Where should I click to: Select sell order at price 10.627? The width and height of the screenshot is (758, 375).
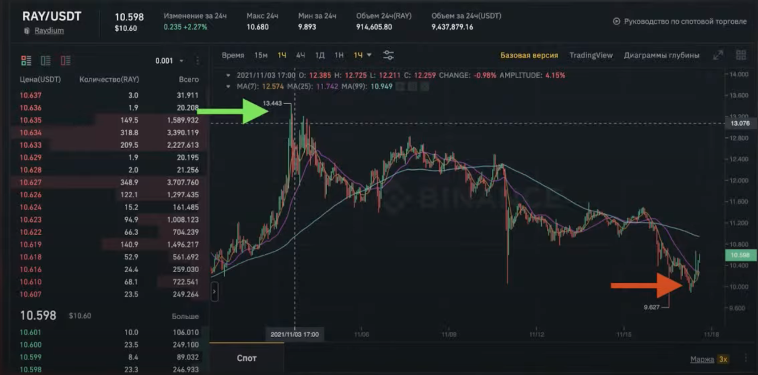(109, 183)
